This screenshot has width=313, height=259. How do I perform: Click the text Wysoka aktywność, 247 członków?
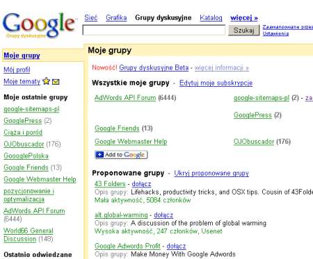coord(146,231)
